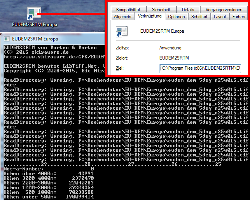Click the Ziel label
The width and height of the screenshot is (250, 200).
[120, 68]
